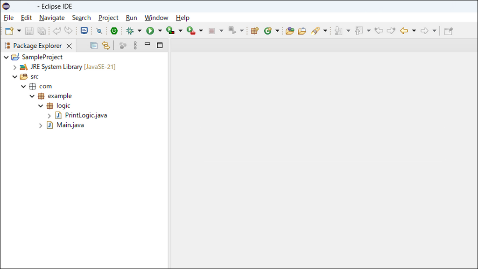Select PrintLogic.java in the tree
Screen dimensions: 478x269
pos(86,115)
